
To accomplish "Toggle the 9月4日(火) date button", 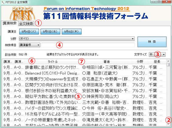I will click(x=29, y=32).
